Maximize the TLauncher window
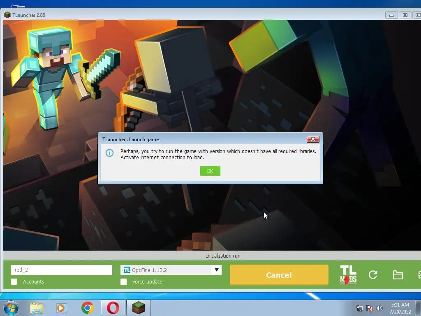 click(x=405, y=15)
